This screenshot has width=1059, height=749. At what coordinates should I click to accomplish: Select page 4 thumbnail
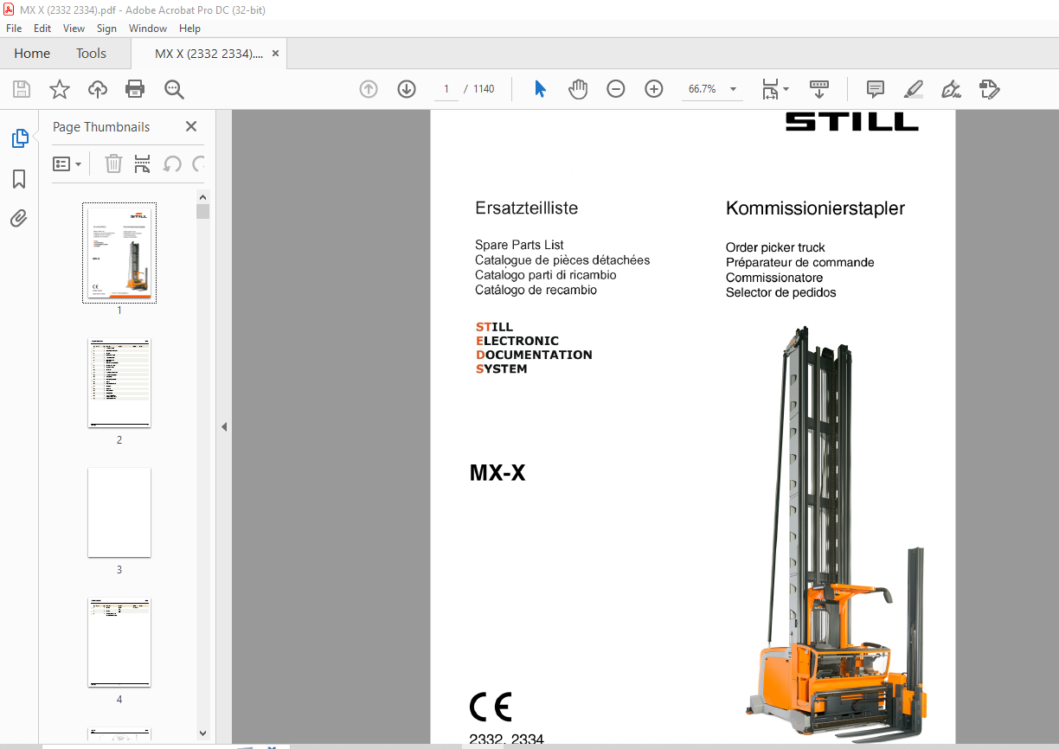point(119,643)
